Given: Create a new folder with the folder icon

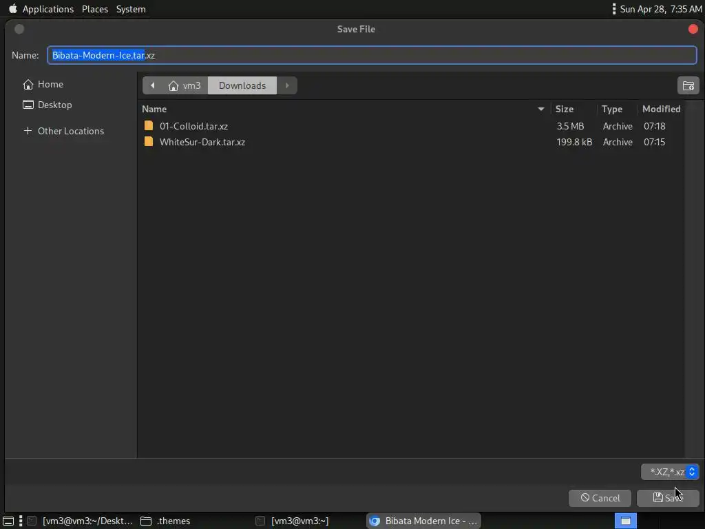Looking at the screenshot, I should [x=688, y=85].
